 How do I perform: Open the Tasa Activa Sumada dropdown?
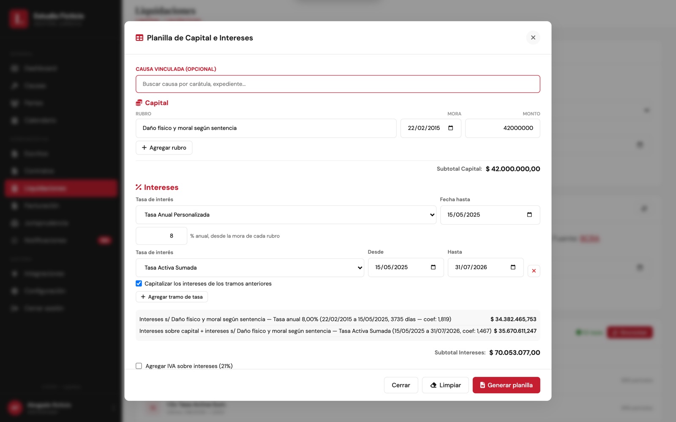click(250, 268)
